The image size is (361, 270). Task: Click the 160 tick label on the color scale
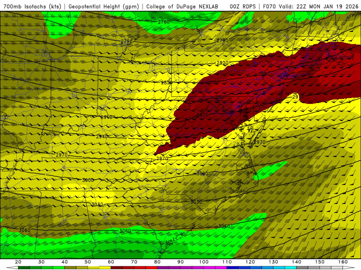point(343,262)
